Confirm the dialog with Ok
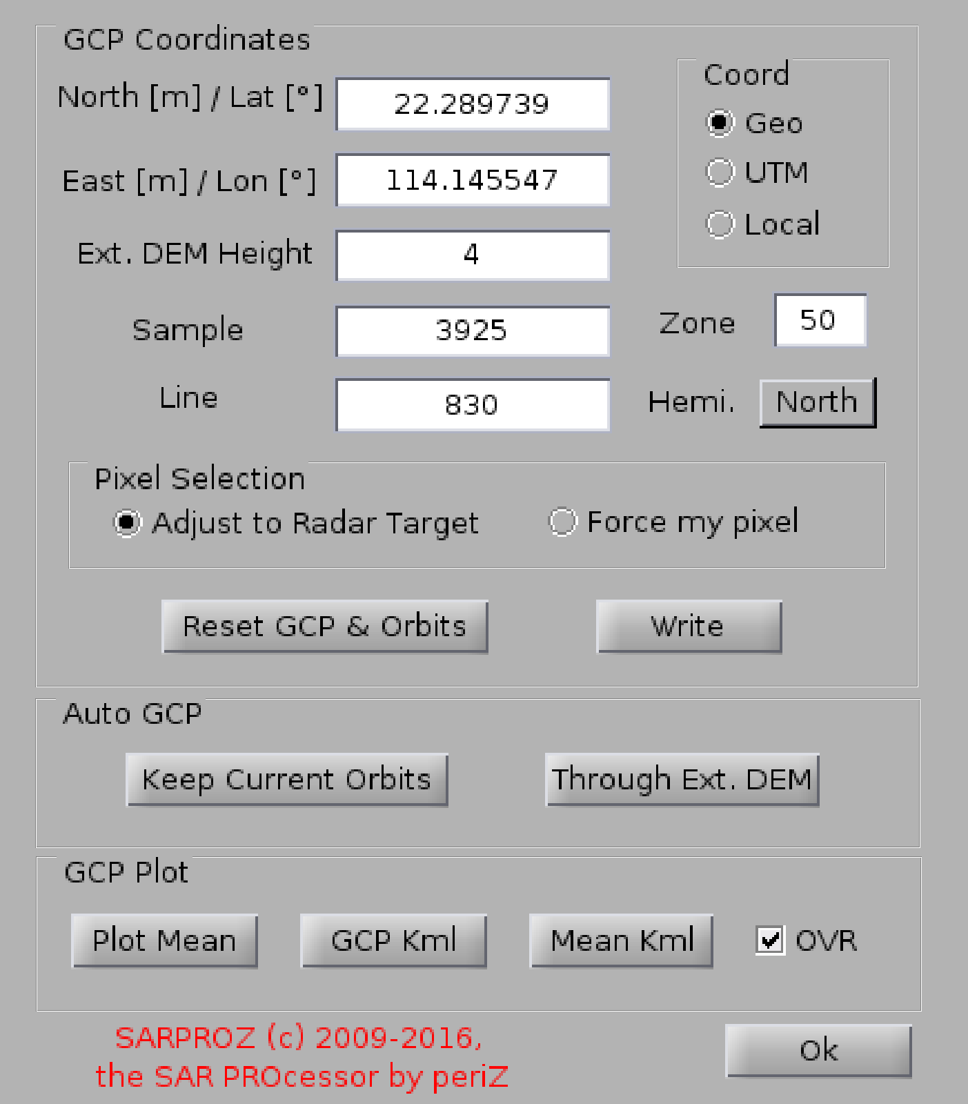Image resolution: width=968 pixels, height=1104 pixels. pos(818,1051)
